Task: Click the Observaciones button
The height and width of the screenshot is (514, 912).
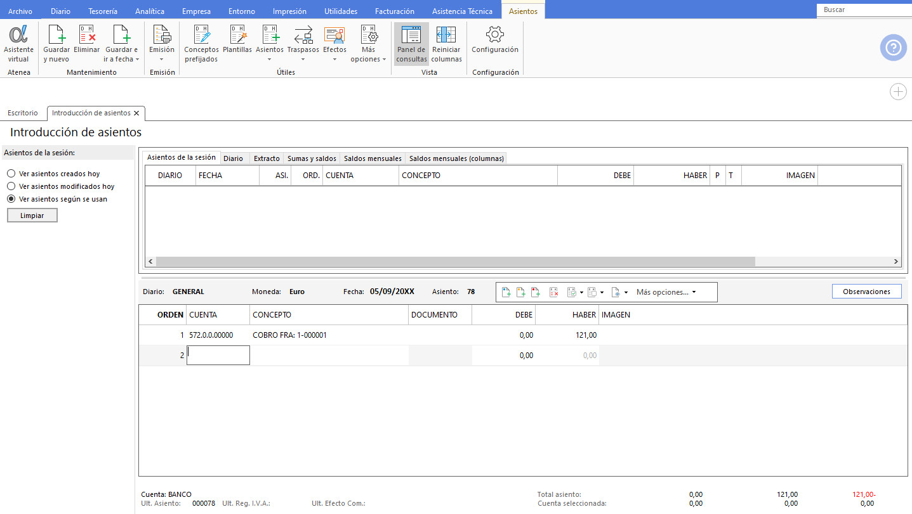Action: coord(867,292)
